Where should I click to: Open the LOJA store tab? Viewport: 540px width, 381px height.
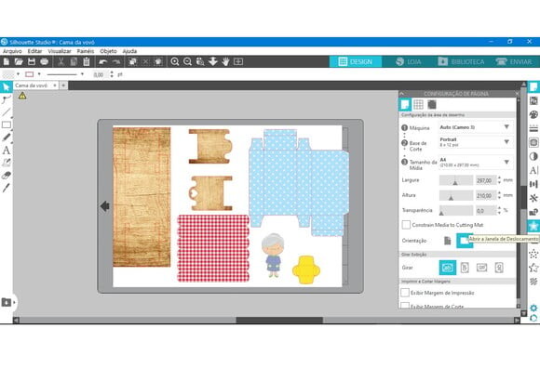409,61
